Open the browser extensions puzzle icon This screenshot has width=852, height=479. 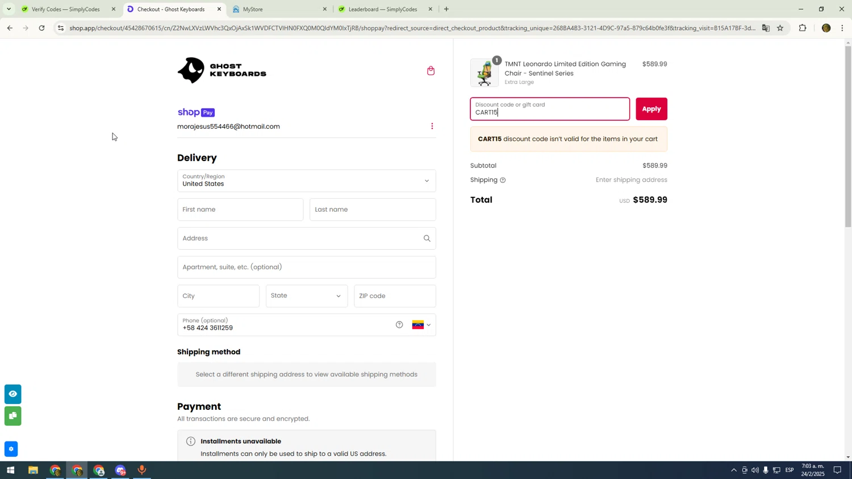coord(803,28)
